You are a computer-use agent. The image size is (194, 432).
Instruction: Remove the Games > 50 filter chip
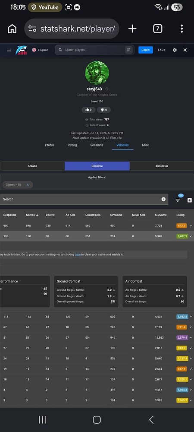pyautogui.click(x=28, y=184)
